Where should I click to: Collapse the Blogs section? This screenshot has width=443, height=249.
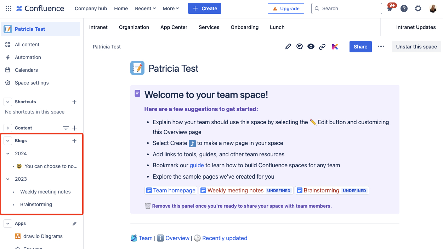click(7, 140)
